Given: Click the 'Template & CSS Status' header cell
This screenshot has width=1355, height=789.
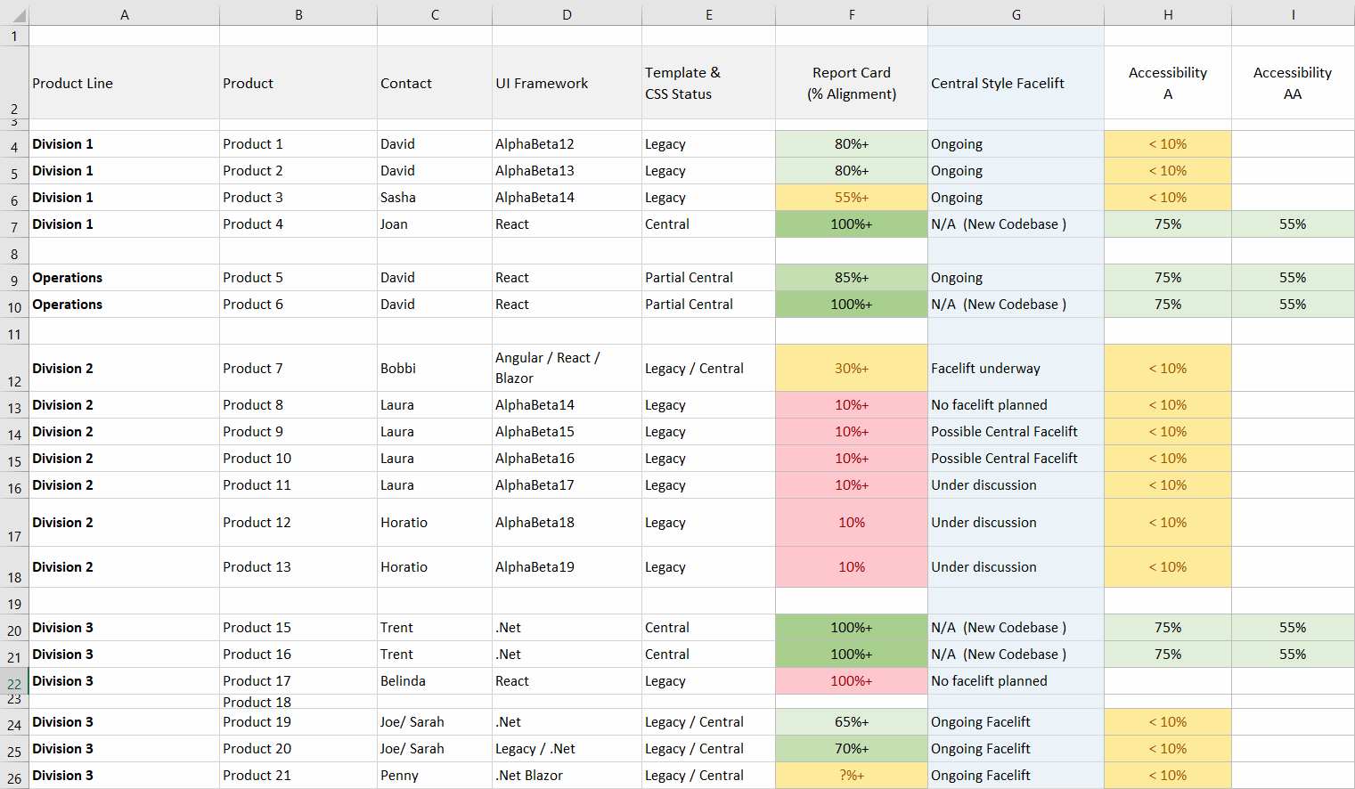Looking at the screenshot, I should pos(708,83).
